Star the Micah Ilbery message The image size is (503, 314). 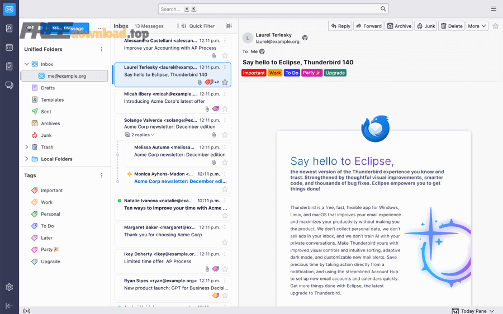click(x=225, y=109)
